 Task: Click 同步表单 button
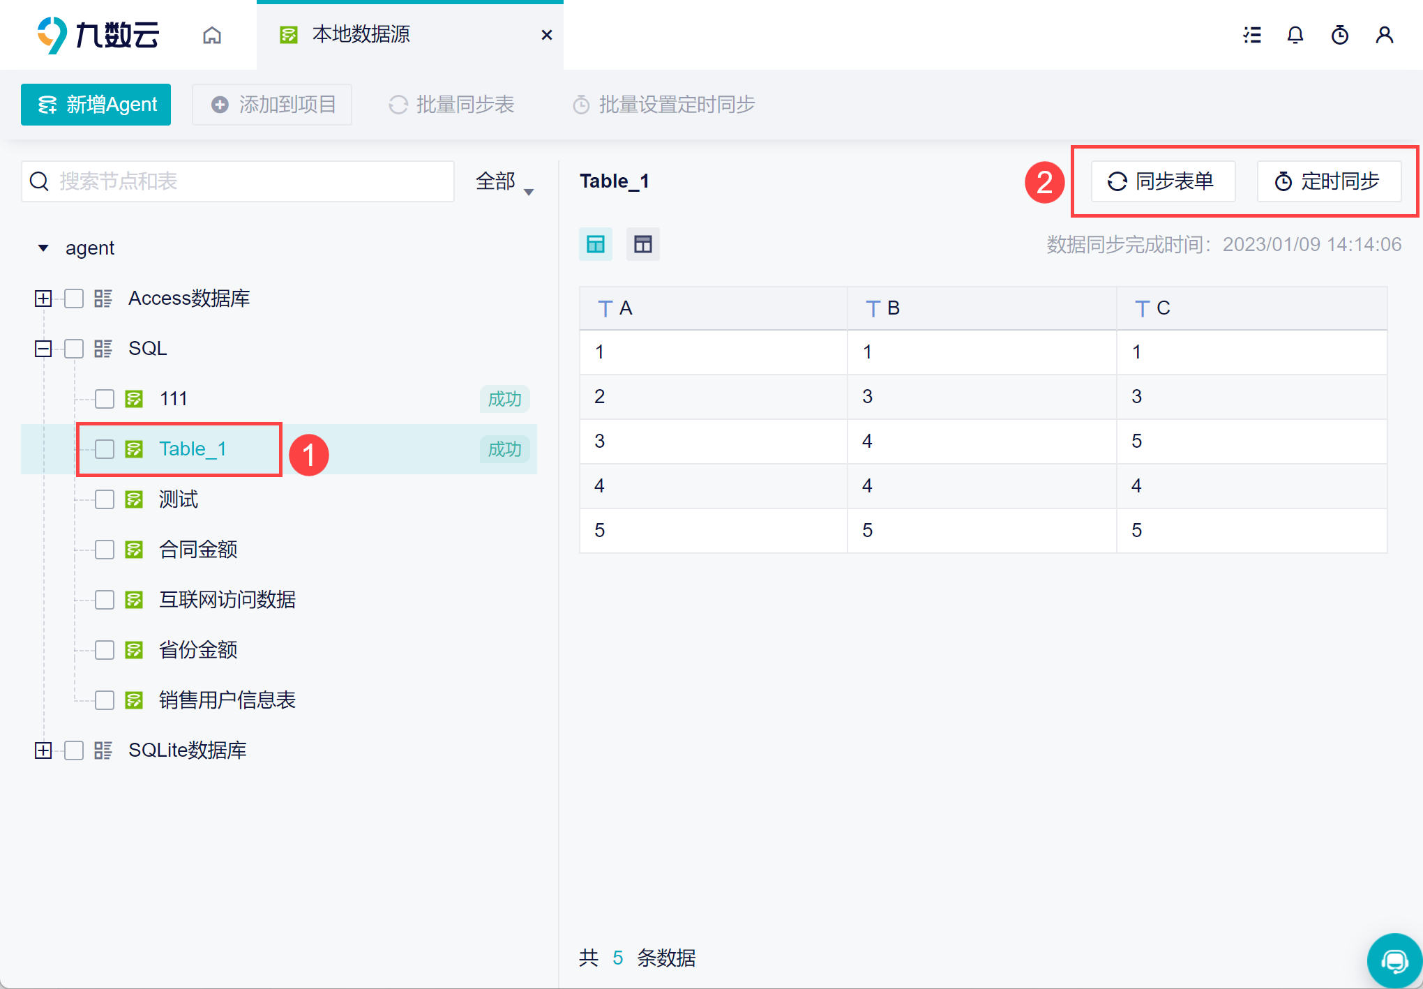tap(1163, 181)
